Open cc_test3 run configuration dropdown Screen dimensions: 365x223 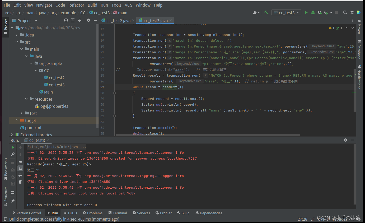tap(287, 12)
